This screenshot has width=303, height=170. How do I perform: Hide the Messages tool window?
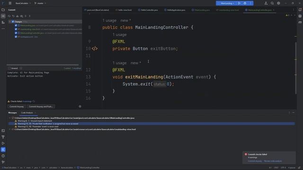click(294, 112)
